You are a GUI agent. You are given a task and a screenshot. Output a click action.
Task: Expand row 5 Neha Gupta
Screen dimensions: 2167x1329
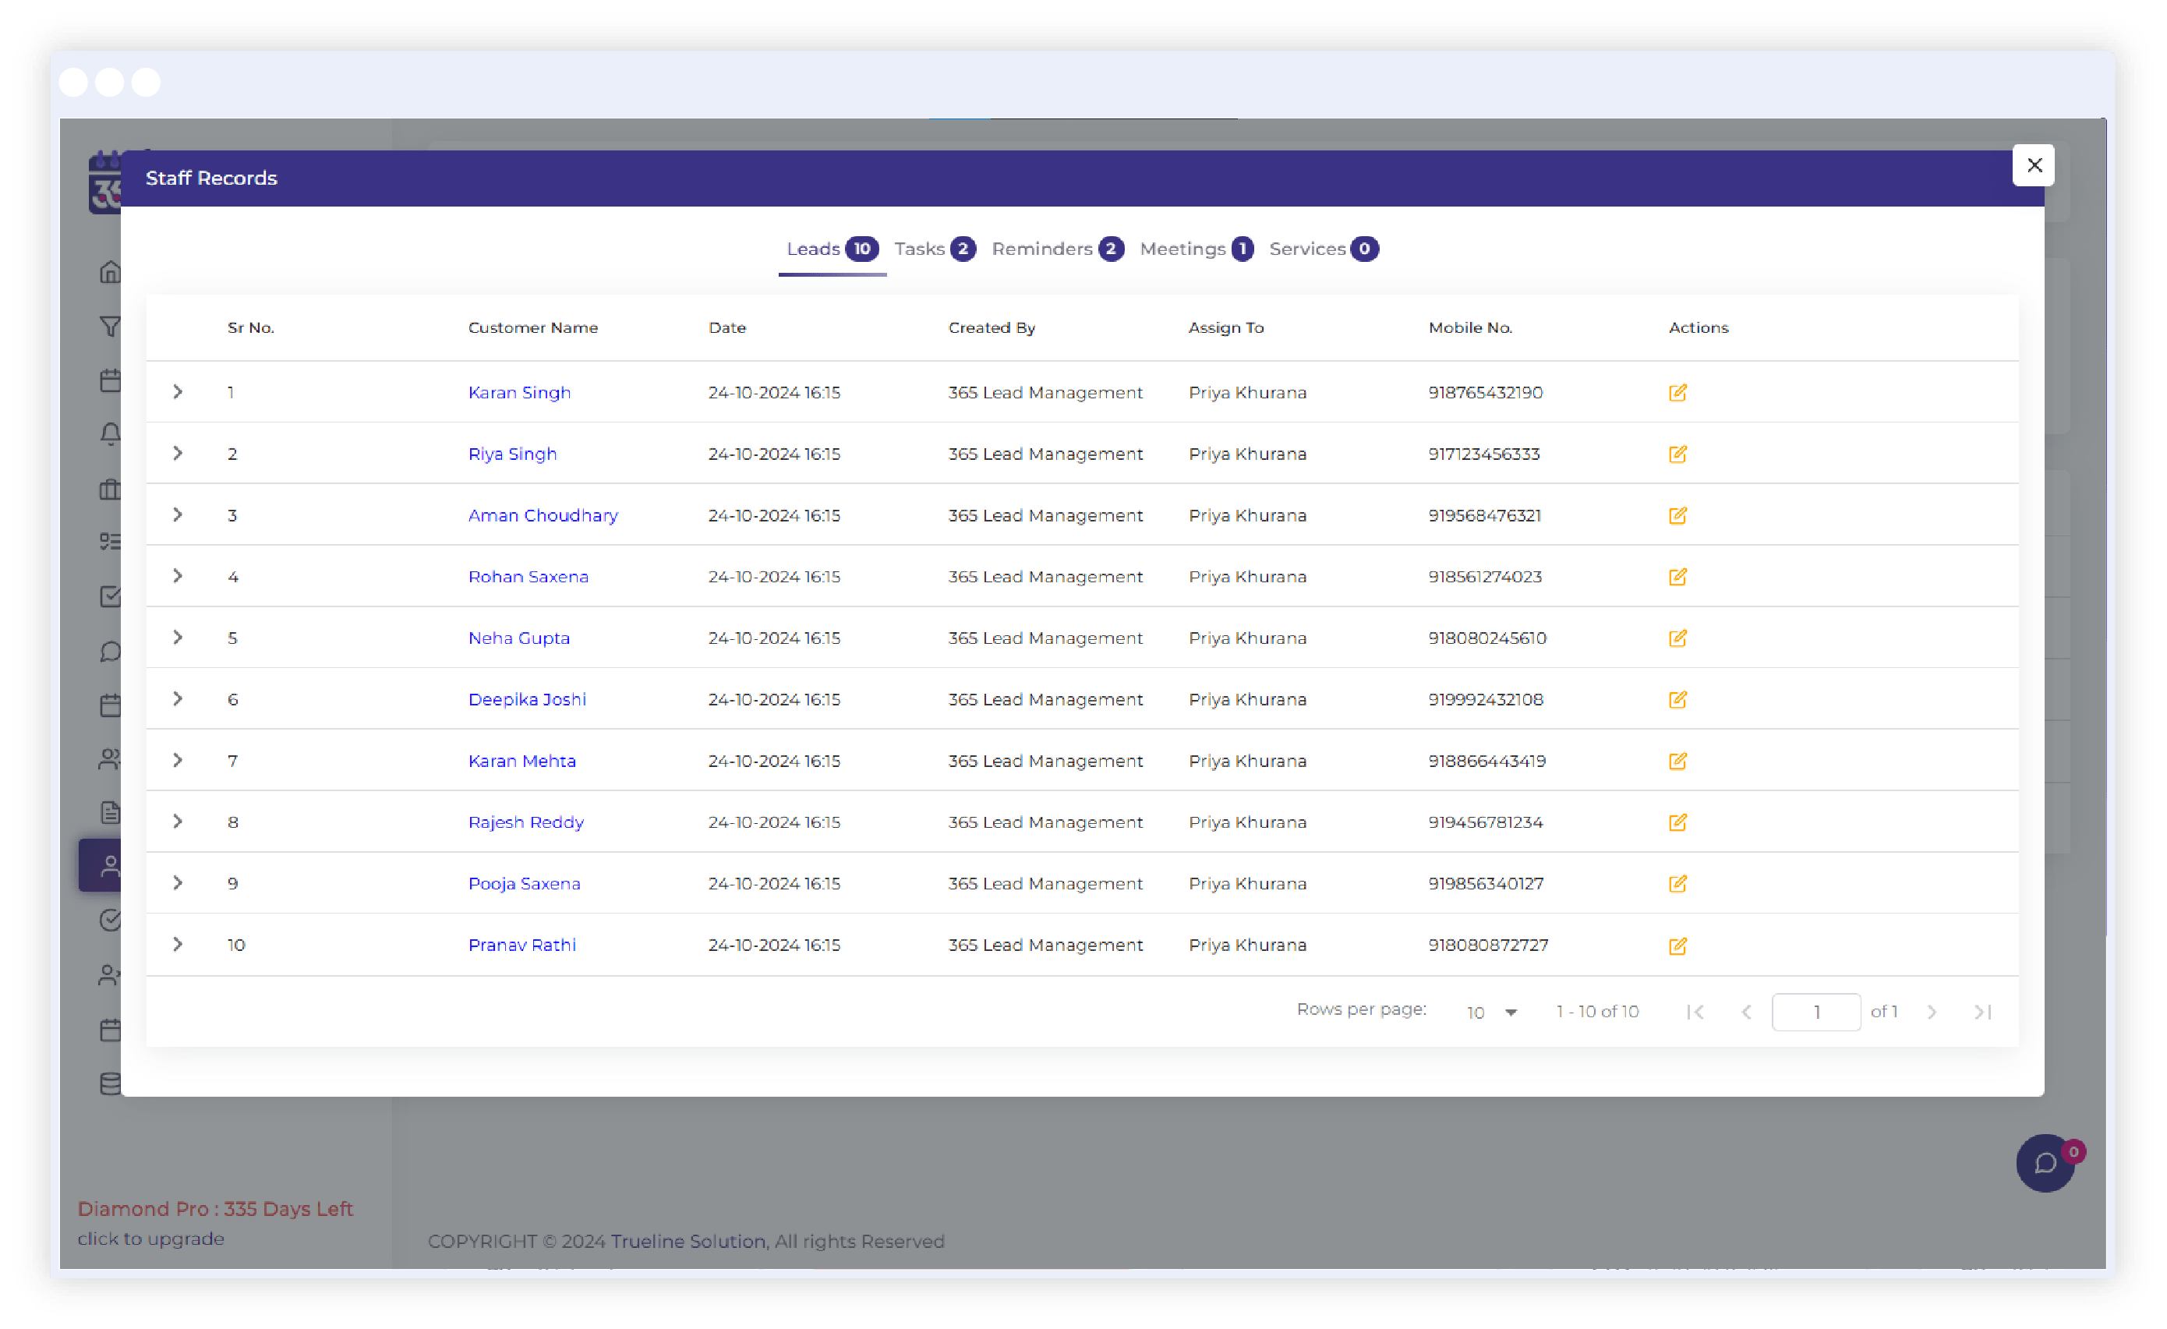click(x=178, y=637)
